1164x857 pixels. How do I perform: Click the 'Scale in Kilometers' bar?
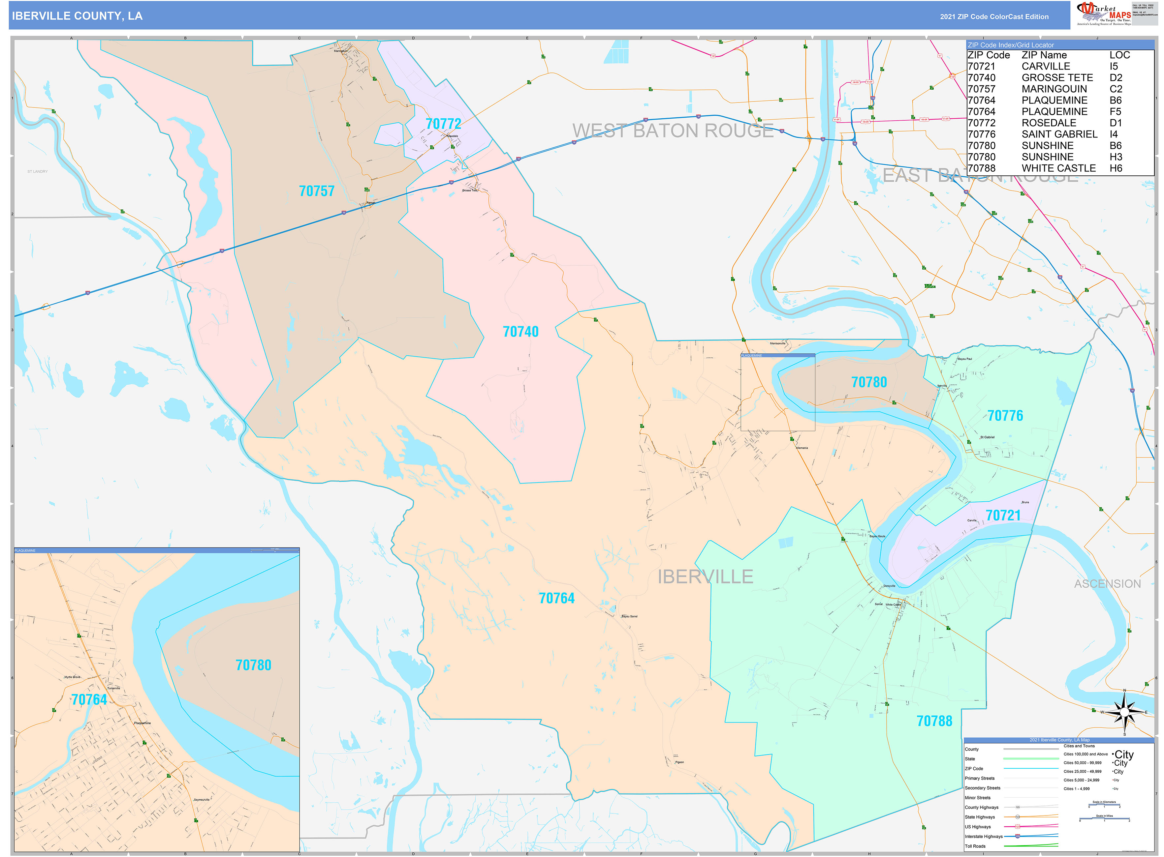tap(1104, 805)
